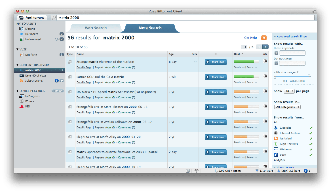Toggle the ClearBits source checkmark

311,128
